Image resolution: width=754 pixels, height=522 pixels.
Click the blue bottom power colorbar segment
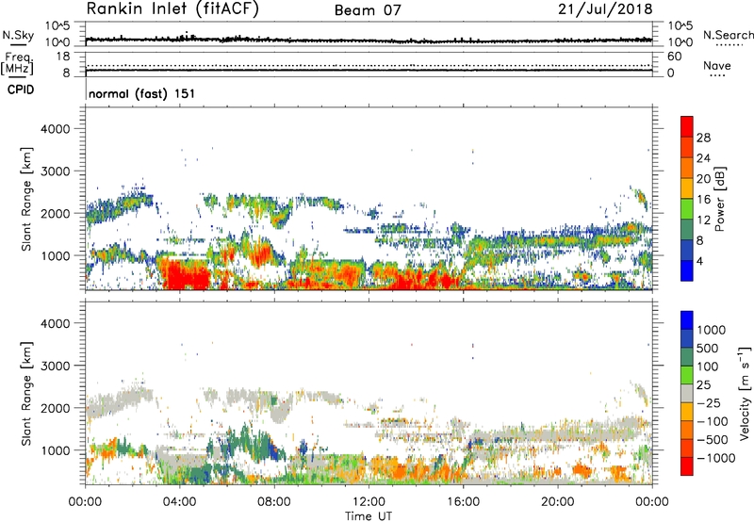click(687, 270)
